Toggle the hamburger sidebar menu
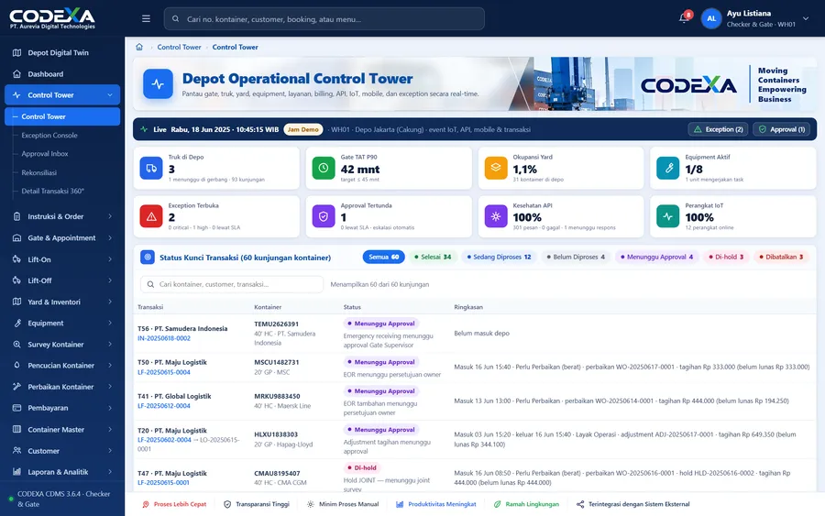Image resolution: width=825 pixels, height=516 pixels. [146, 18]
